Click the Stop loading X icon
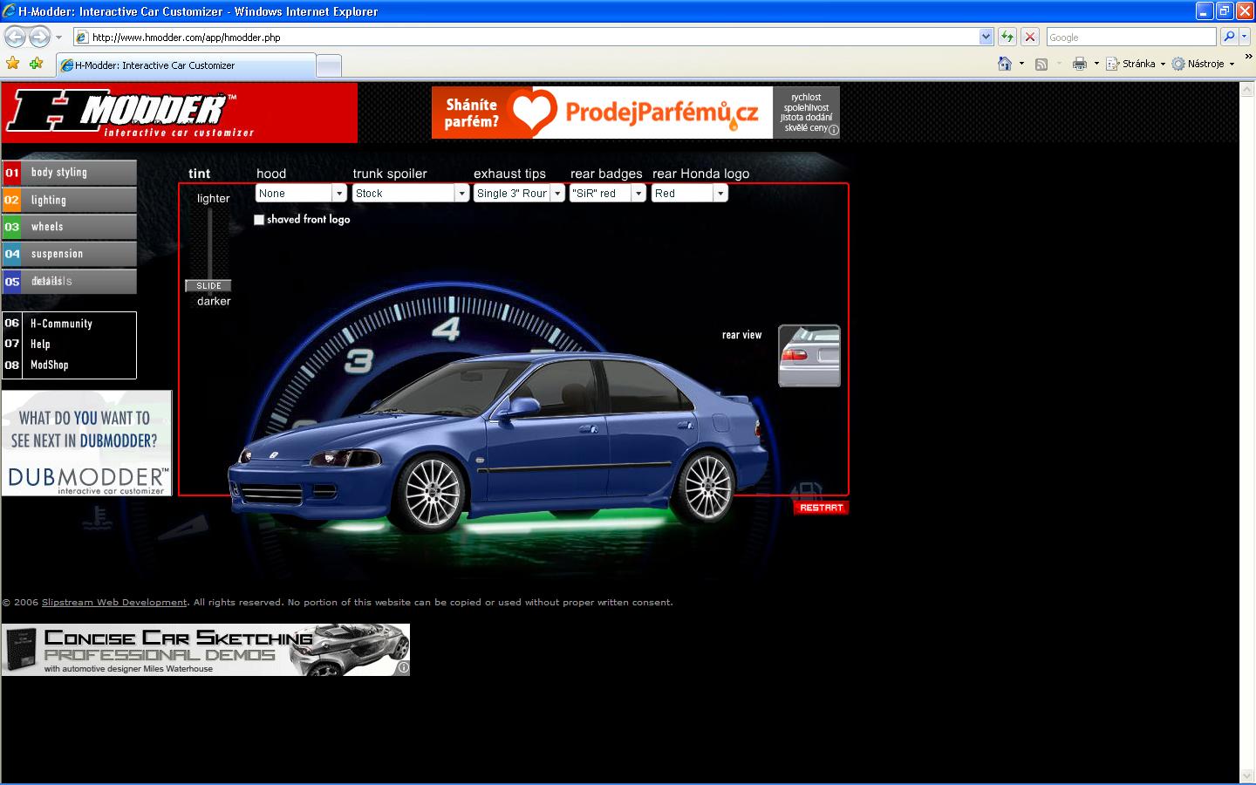 [1030, 37]
